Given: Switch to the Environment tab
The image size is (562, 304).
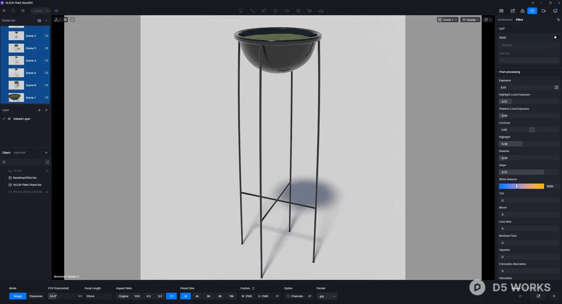Looking at the screenshot, I should coord(505,20).
